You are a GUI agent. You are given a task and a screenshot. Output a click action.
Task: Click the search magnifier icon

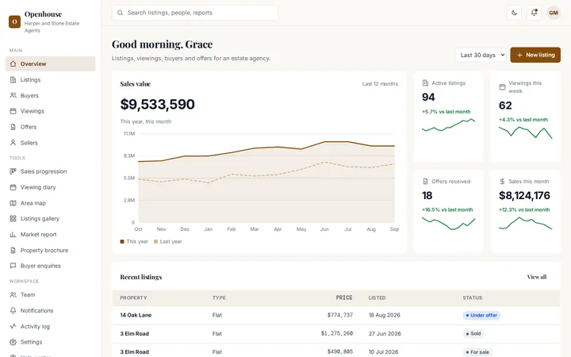pyautogui.click(x=120, y=13)
